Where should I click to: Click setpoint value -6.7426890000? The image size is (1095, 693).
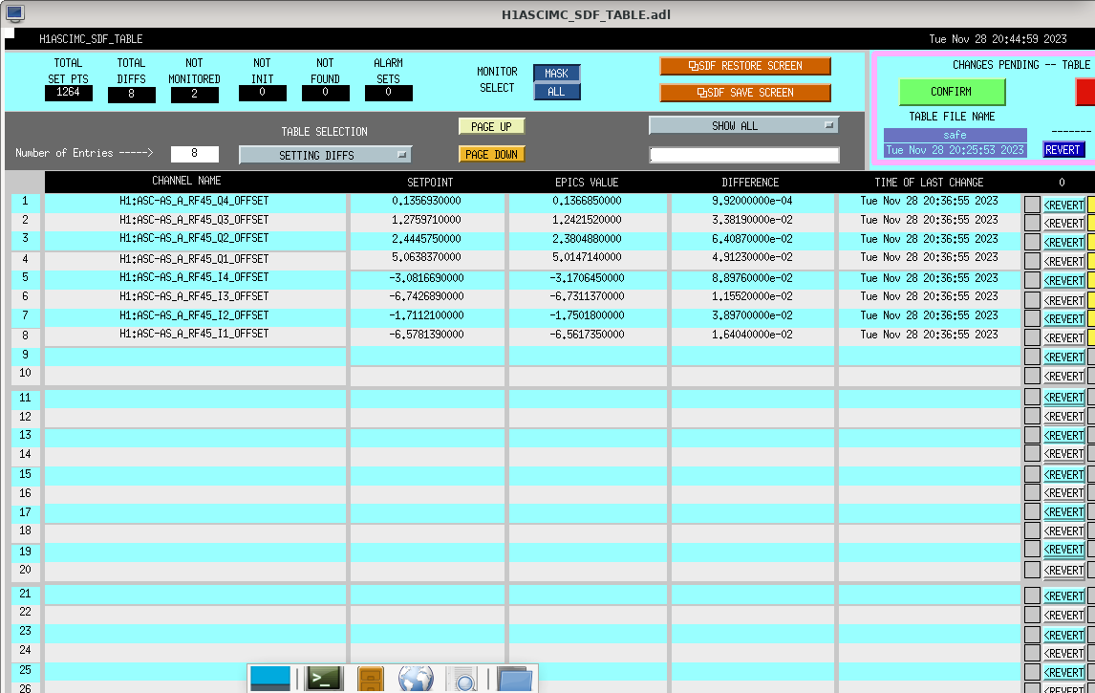click(x=427, y=297)
